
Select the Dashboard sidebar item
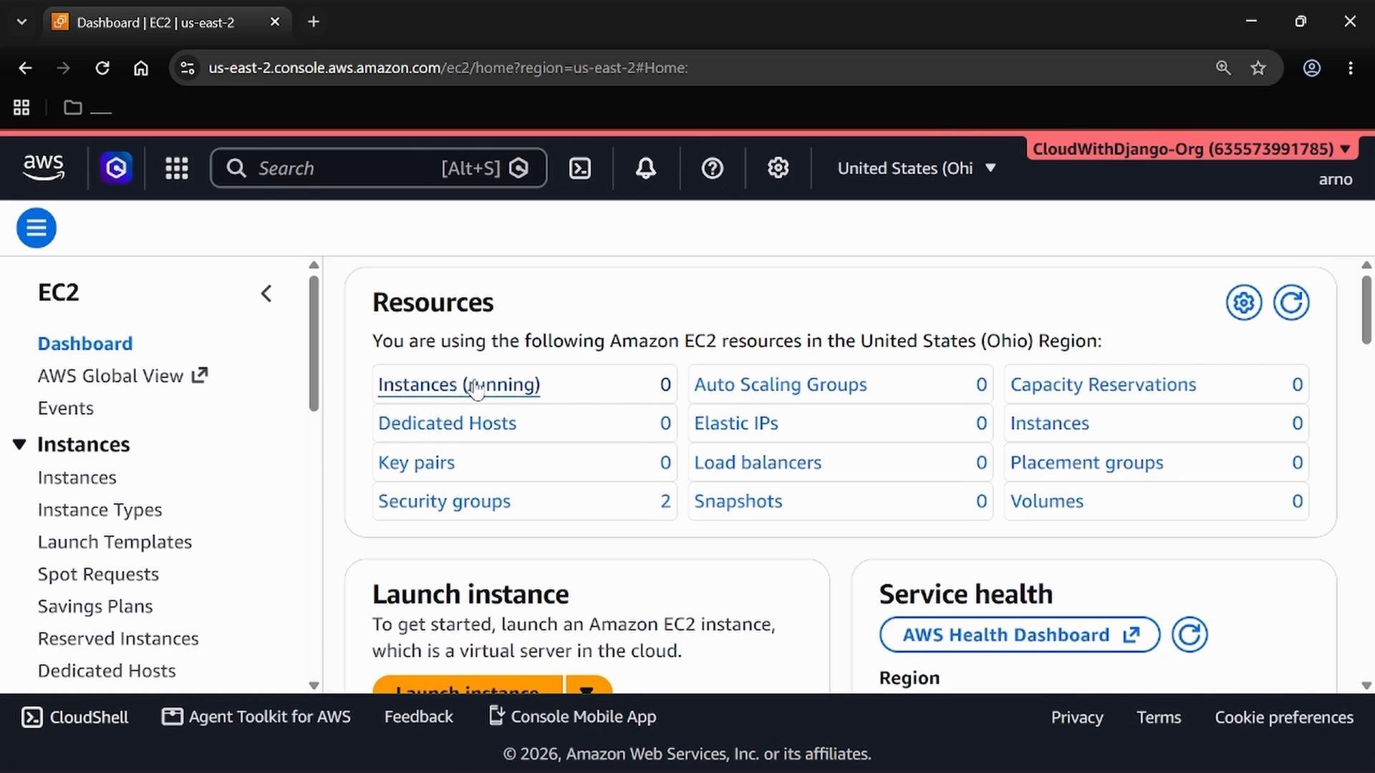tap(85, 344)
